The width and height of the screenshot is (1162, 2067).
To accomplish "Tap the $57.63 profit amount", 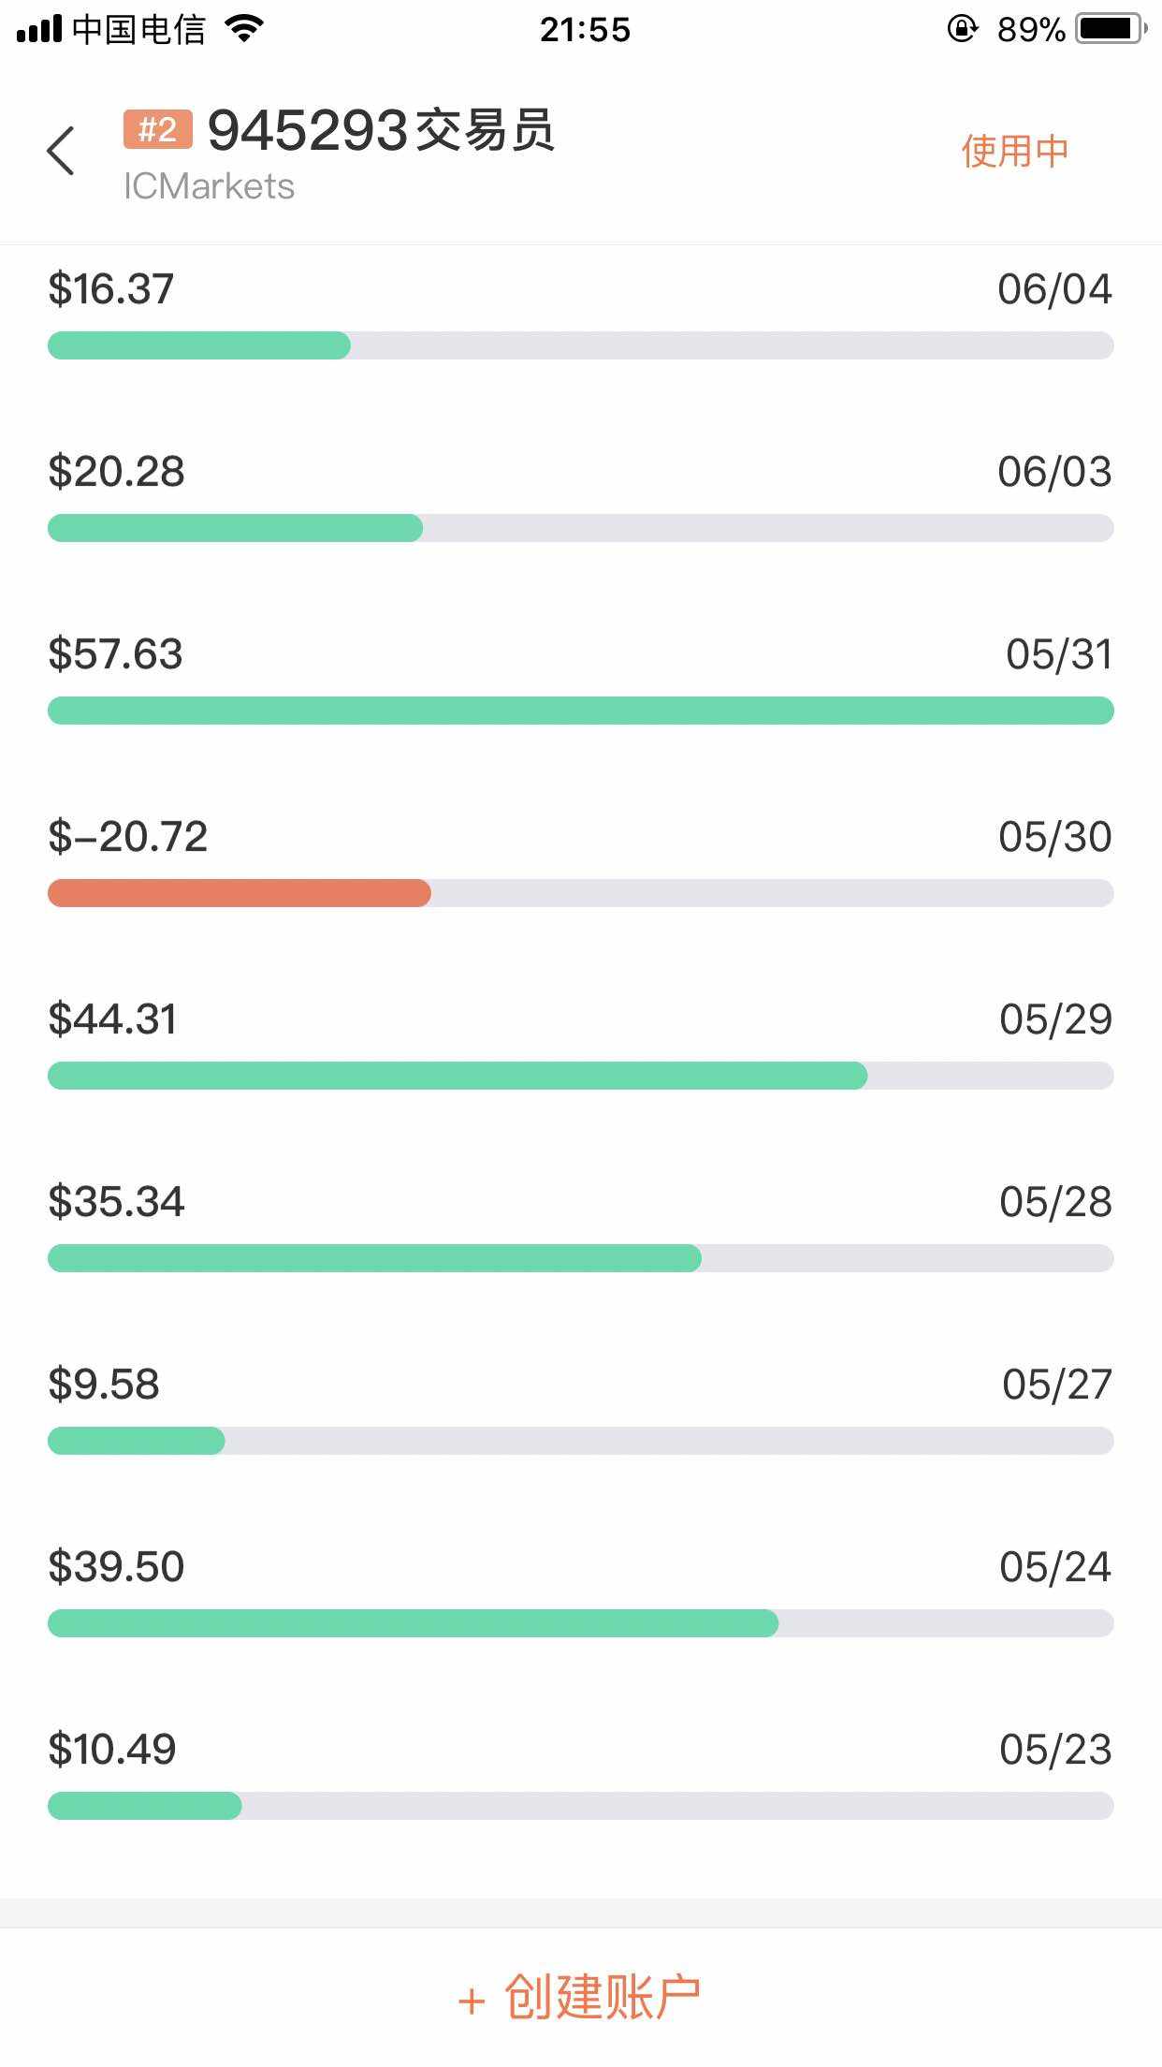I will 115,653.
